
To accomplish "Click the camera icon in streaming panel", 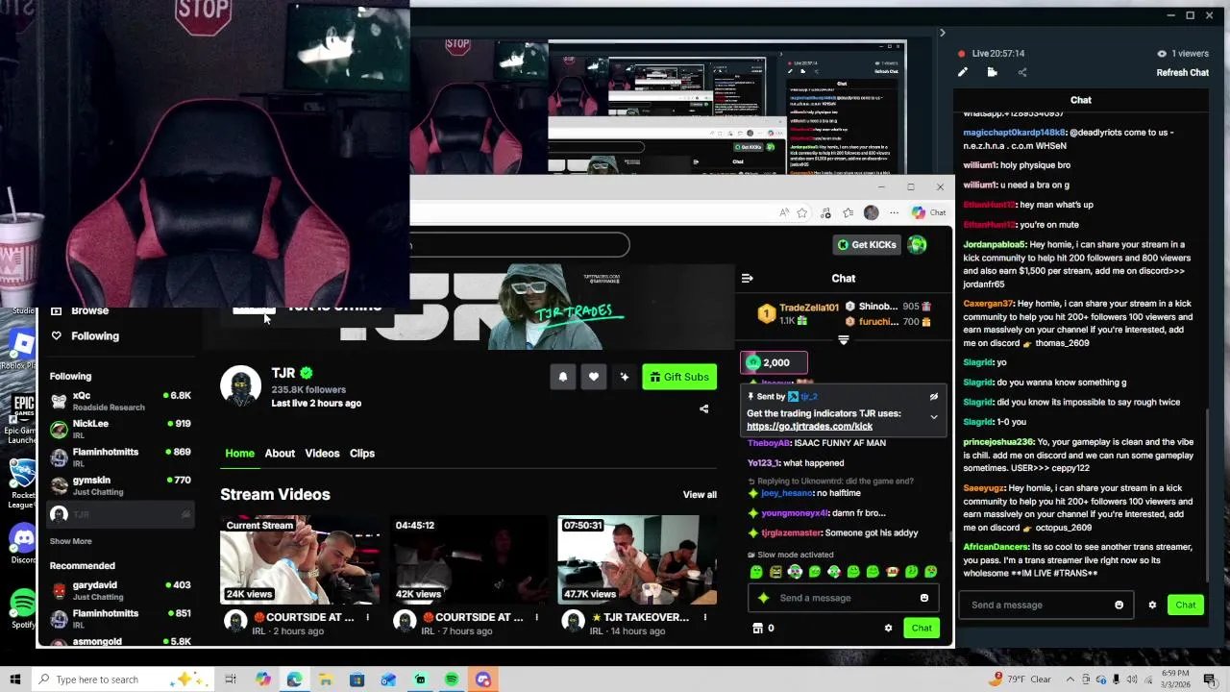I will 993,72.
